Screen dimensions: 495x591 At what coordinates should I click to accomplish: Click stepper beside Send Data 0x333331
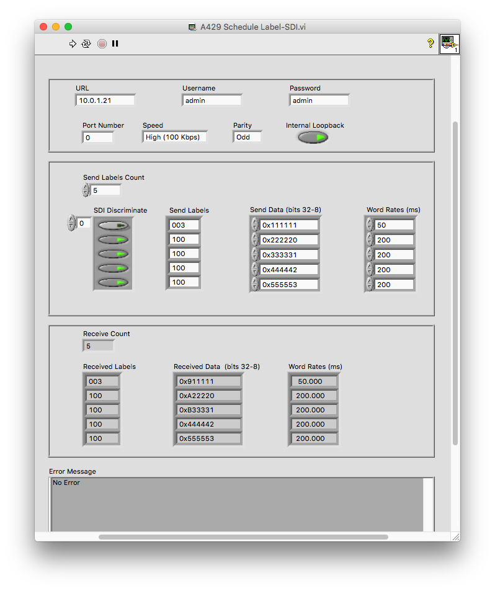(255, 255)
